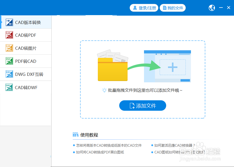Screen dimensions: 234x167
Task: Click the 添加文件 button
Action: pyautogui.click(x=142, y=106)
